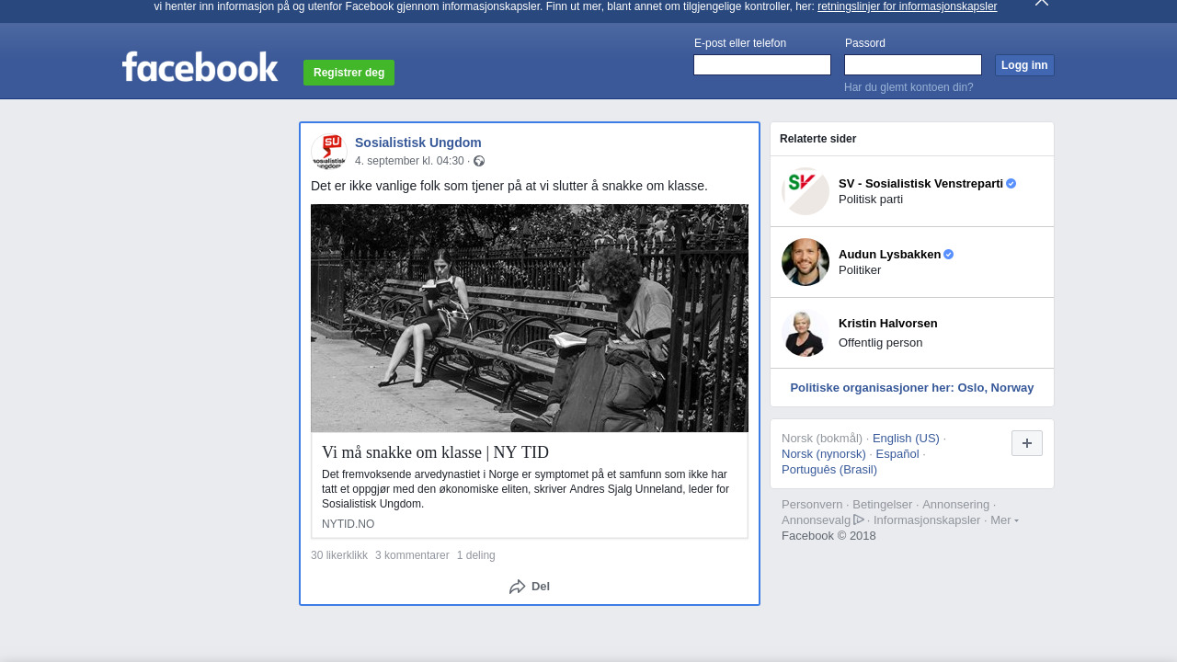Click the public globe privacy icon
Screen dimensions: 1177x662
coord(479,161)
